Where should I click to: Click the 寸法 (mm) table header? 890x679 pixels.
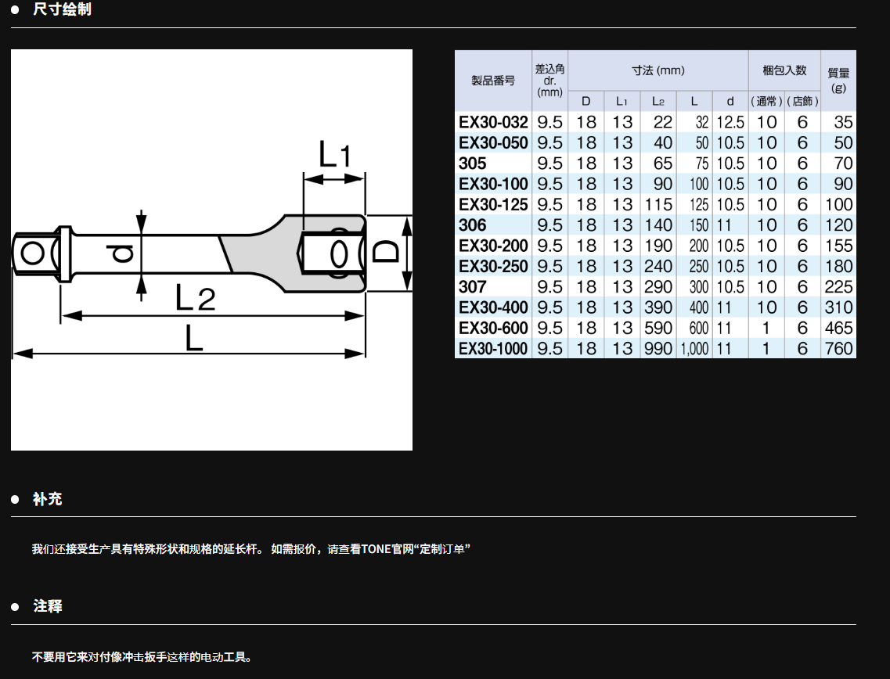(x=658, y=70)
